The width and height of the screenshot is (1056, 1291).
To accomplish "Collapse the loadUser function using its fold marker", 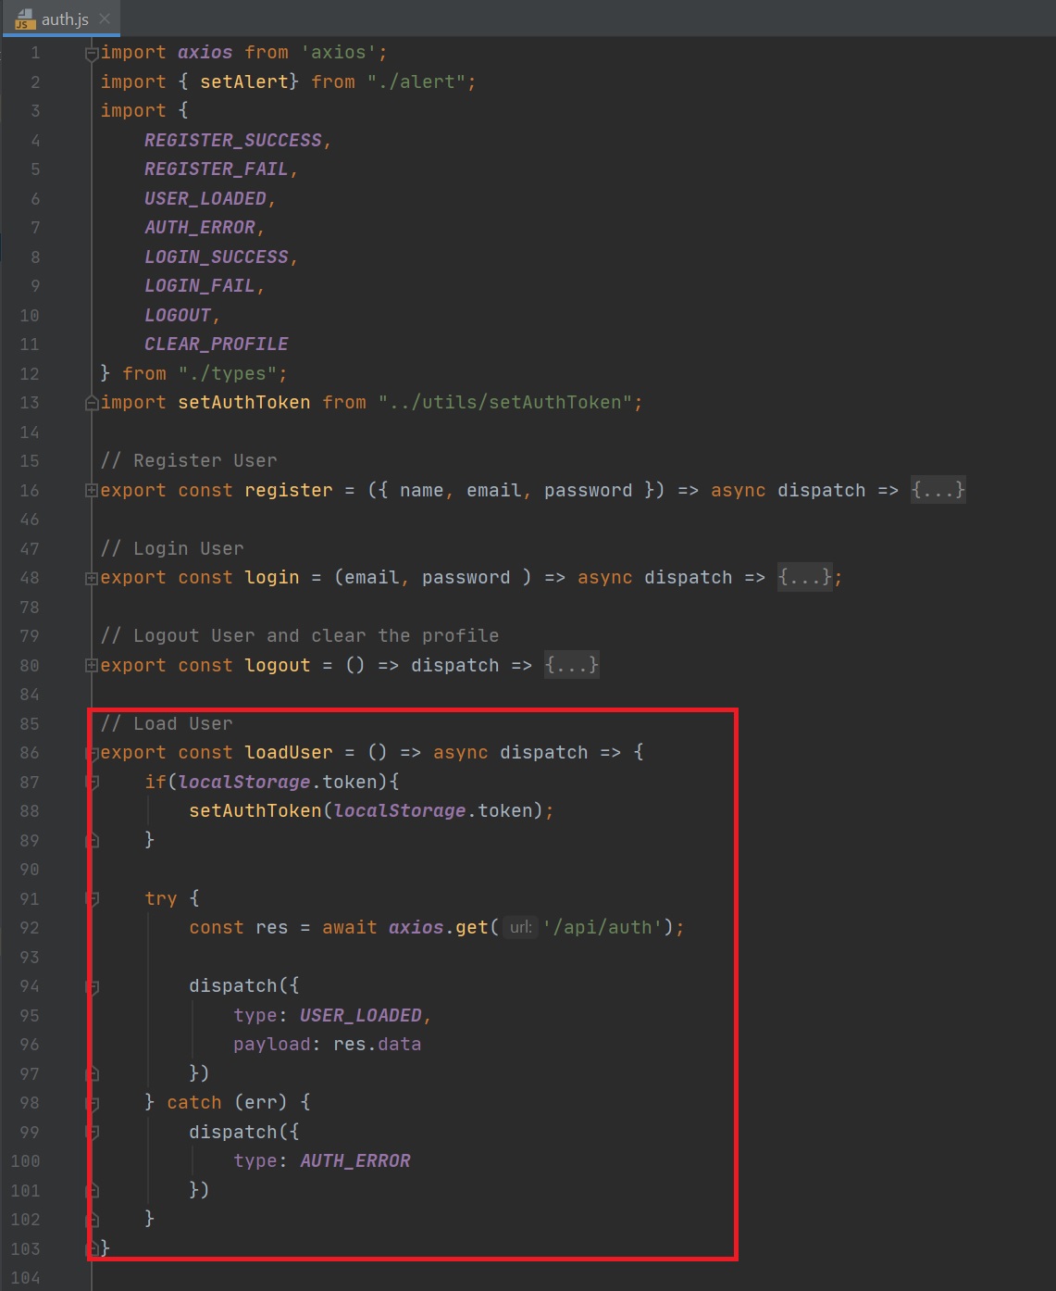I will click(x=92, y=754).
